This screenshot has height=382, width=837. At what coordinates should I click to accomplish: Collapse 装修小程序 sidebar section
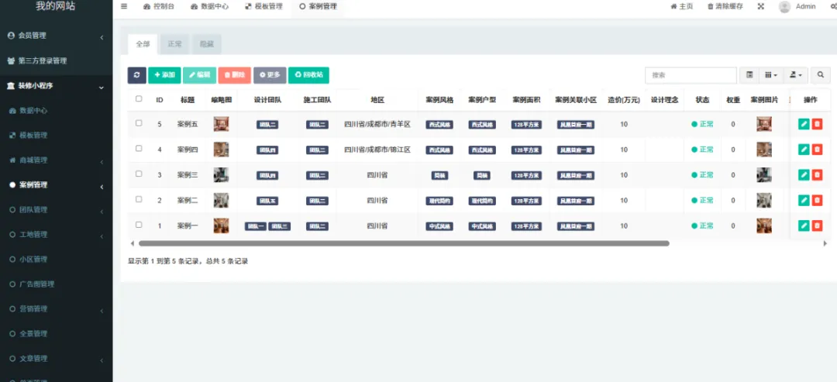[x=56, y=86]
